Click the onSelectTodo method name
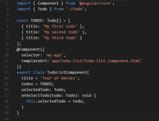159x121 pixels. point(35,96)
